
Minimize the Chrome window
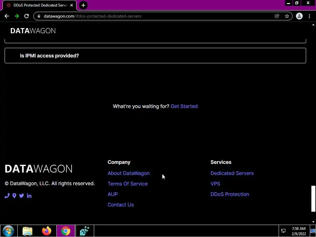coord(289,3)
